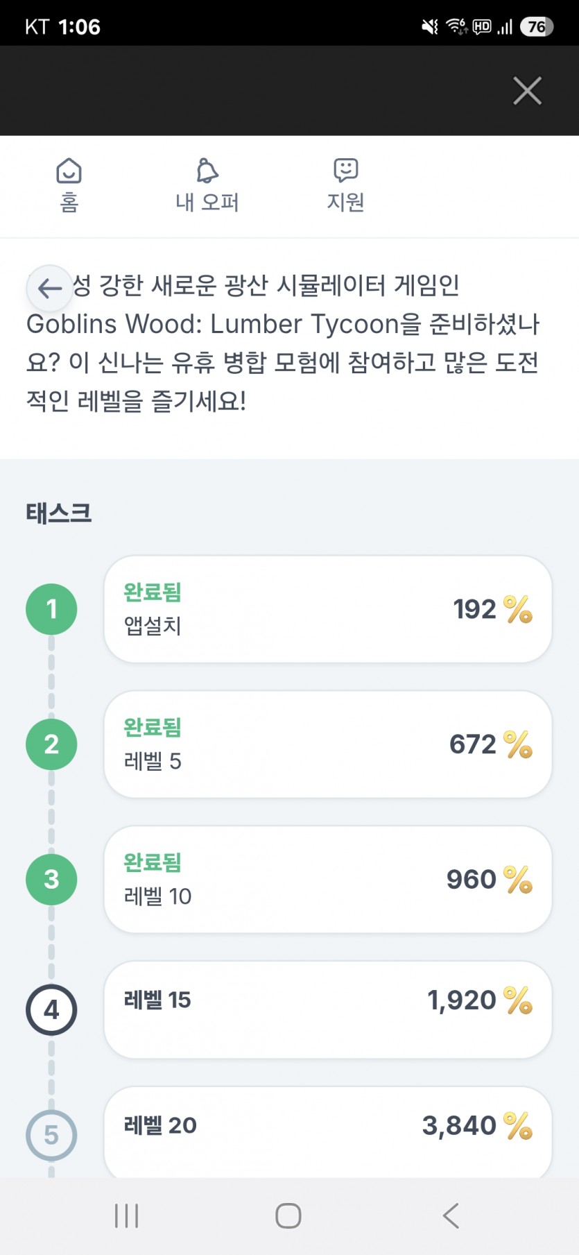This screenshot has width=579, height=1255.
Task: Select the upcoming step 5 circle
Action: [51, 1136]
